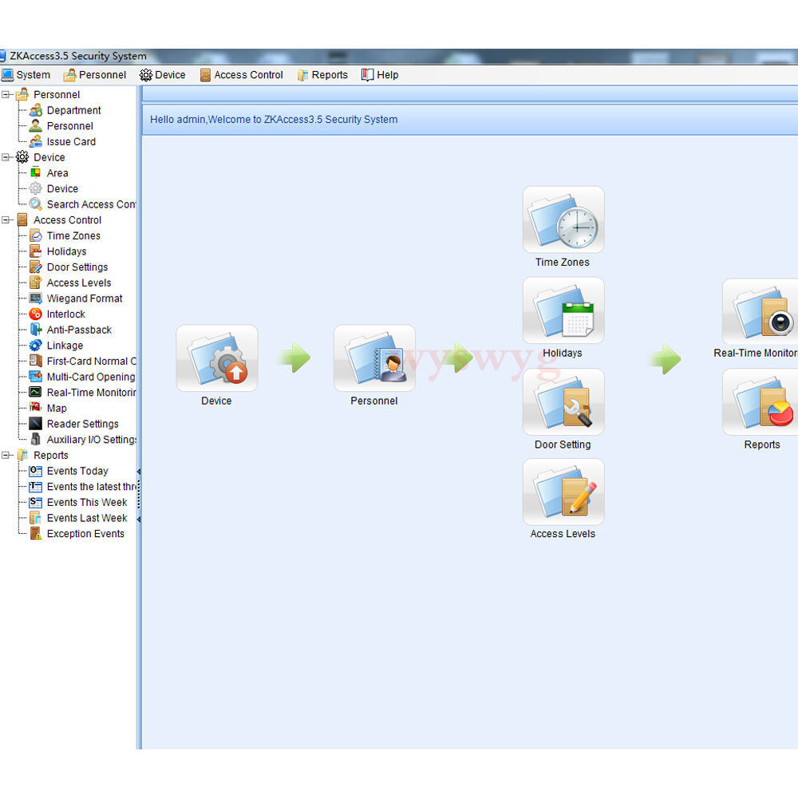This screenshot has width=798, height=798.
Task: Click the sidebar splitter collapse arrow
Action: (139, 472)
